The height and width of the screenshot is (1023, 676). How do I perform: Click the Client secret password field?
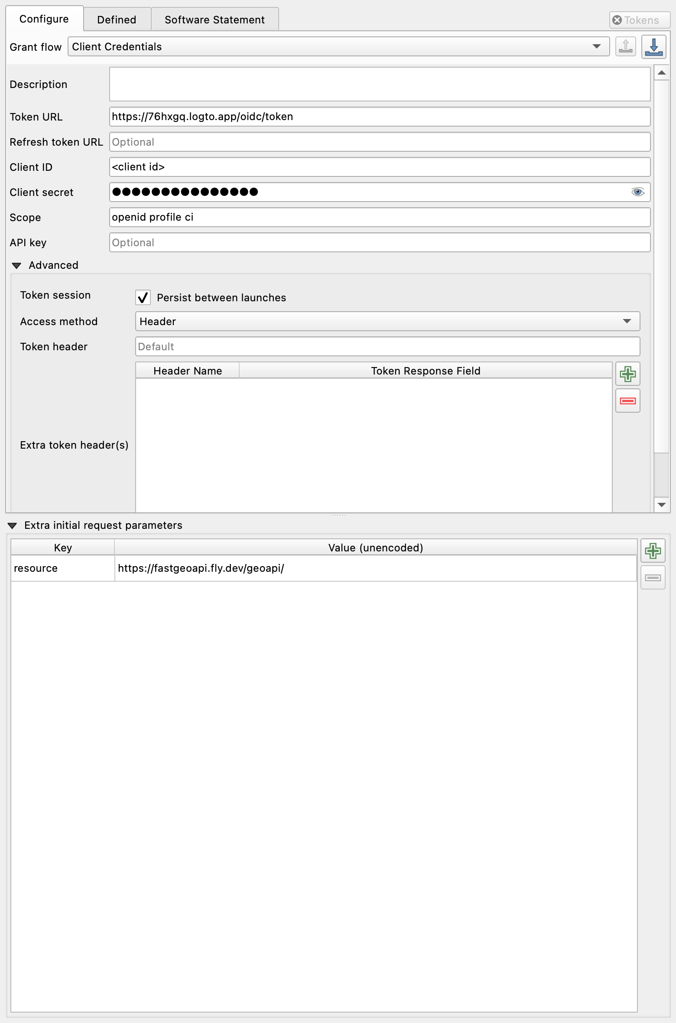380,192
